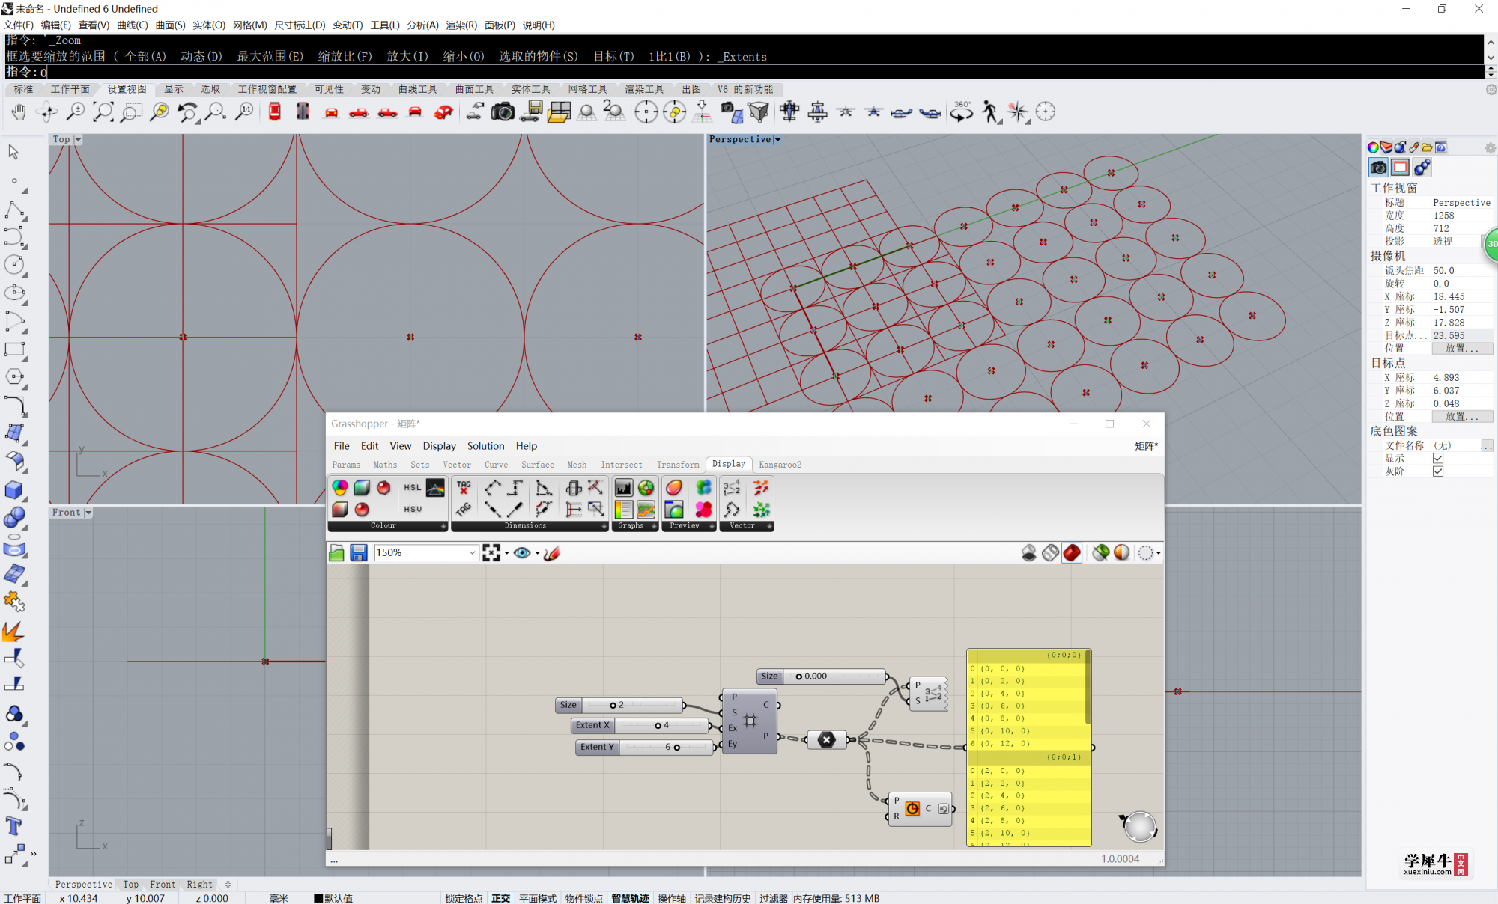
Task: Click 选取的物件(S) option in command line
Action: pos(539,57)
